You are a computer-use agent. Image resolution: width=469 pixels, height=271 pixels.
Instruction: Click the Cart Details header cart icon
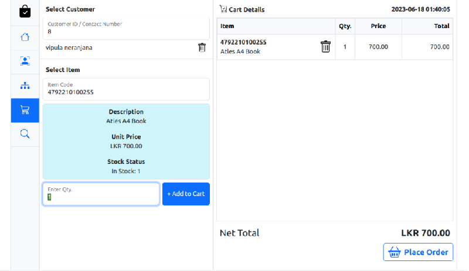(x=223, y=9)
